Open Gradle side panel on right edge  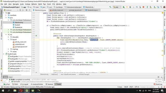coord(165,13)
